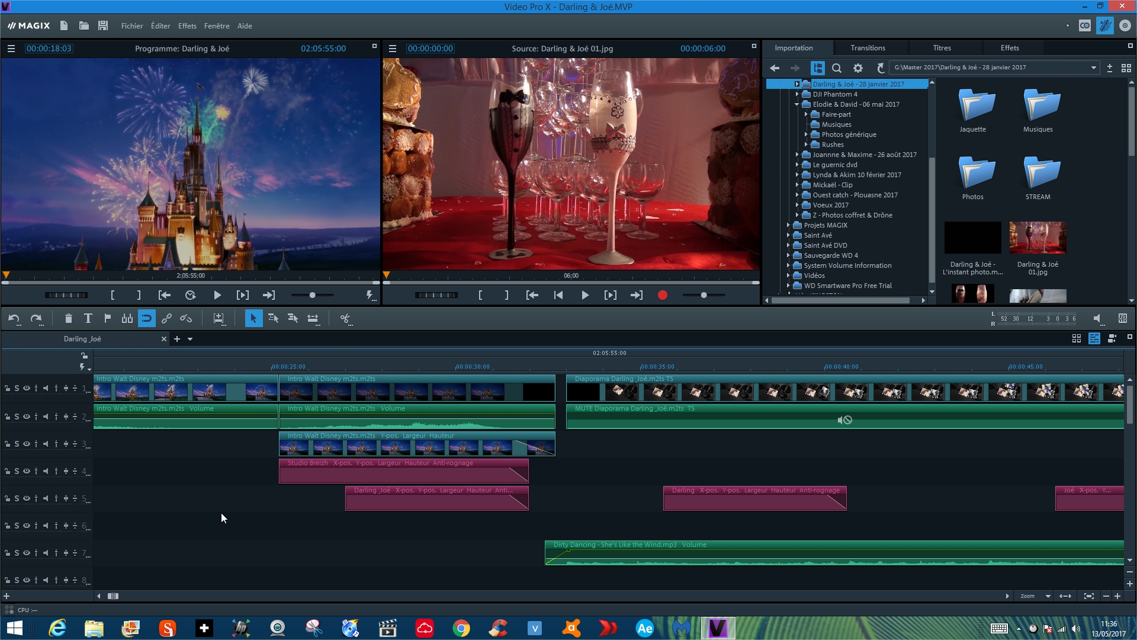The height and width of the screenshot is (640, 1137).
Task: Click the Redo arrow in the timeline toolbar
Action: [x=36, y=319]
